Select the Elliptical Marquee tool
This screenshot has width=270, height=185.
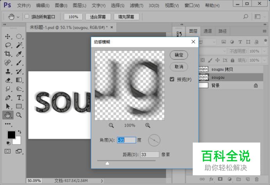[19, 37]
